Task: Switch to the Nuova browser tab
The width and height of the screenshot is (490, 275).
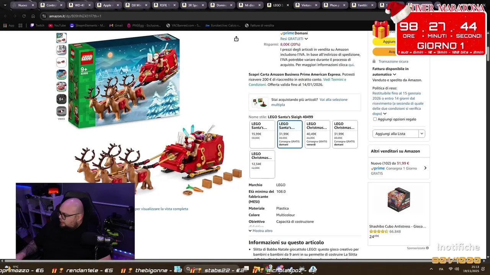Action: 23,5
